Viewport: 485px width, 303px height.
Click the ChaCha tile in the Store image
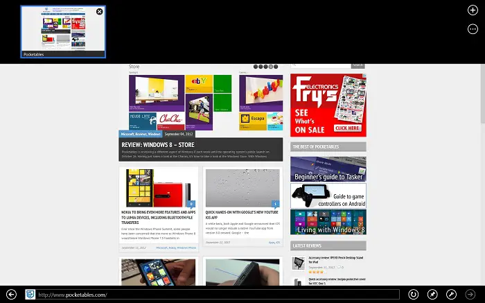(170, 121)
